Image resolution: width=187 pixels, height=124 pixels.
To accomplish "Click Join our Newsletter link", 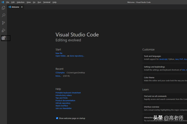I will click(x=64, y=108).
